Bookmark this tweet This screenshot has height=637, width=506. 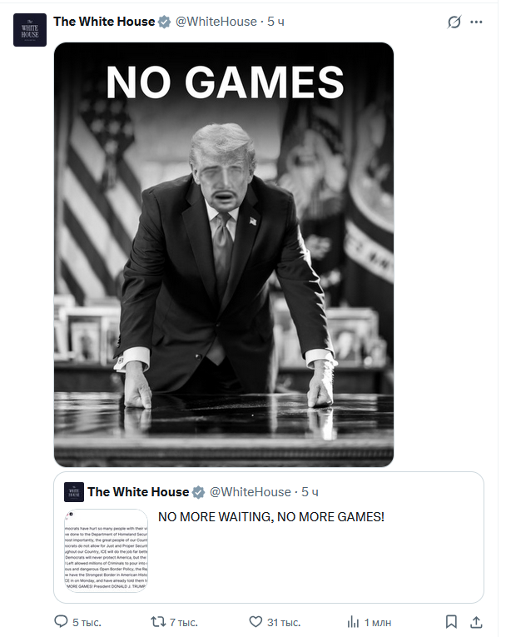pyautogui.click(x=451, y=621)
